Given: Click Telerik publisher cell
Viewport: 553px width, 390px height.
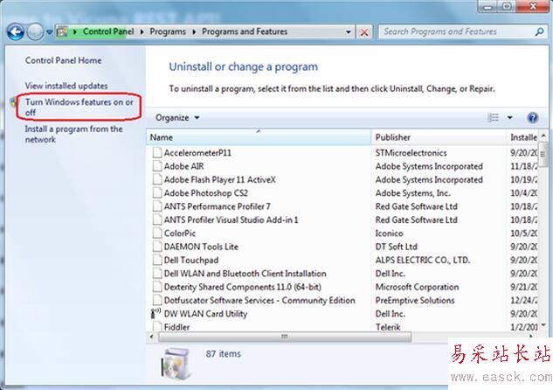Looking at the screenshot, I should pos(388,327).
